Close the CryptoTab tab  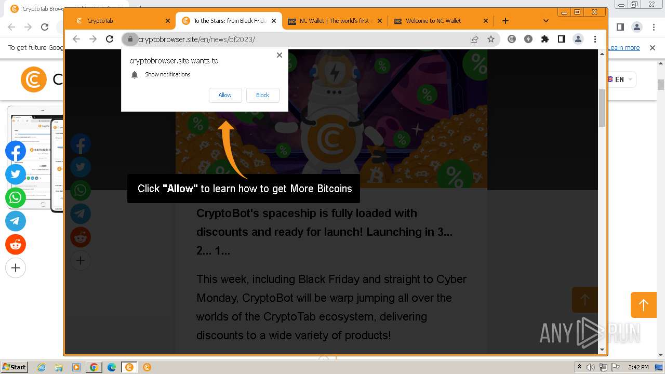click(167, 21)
